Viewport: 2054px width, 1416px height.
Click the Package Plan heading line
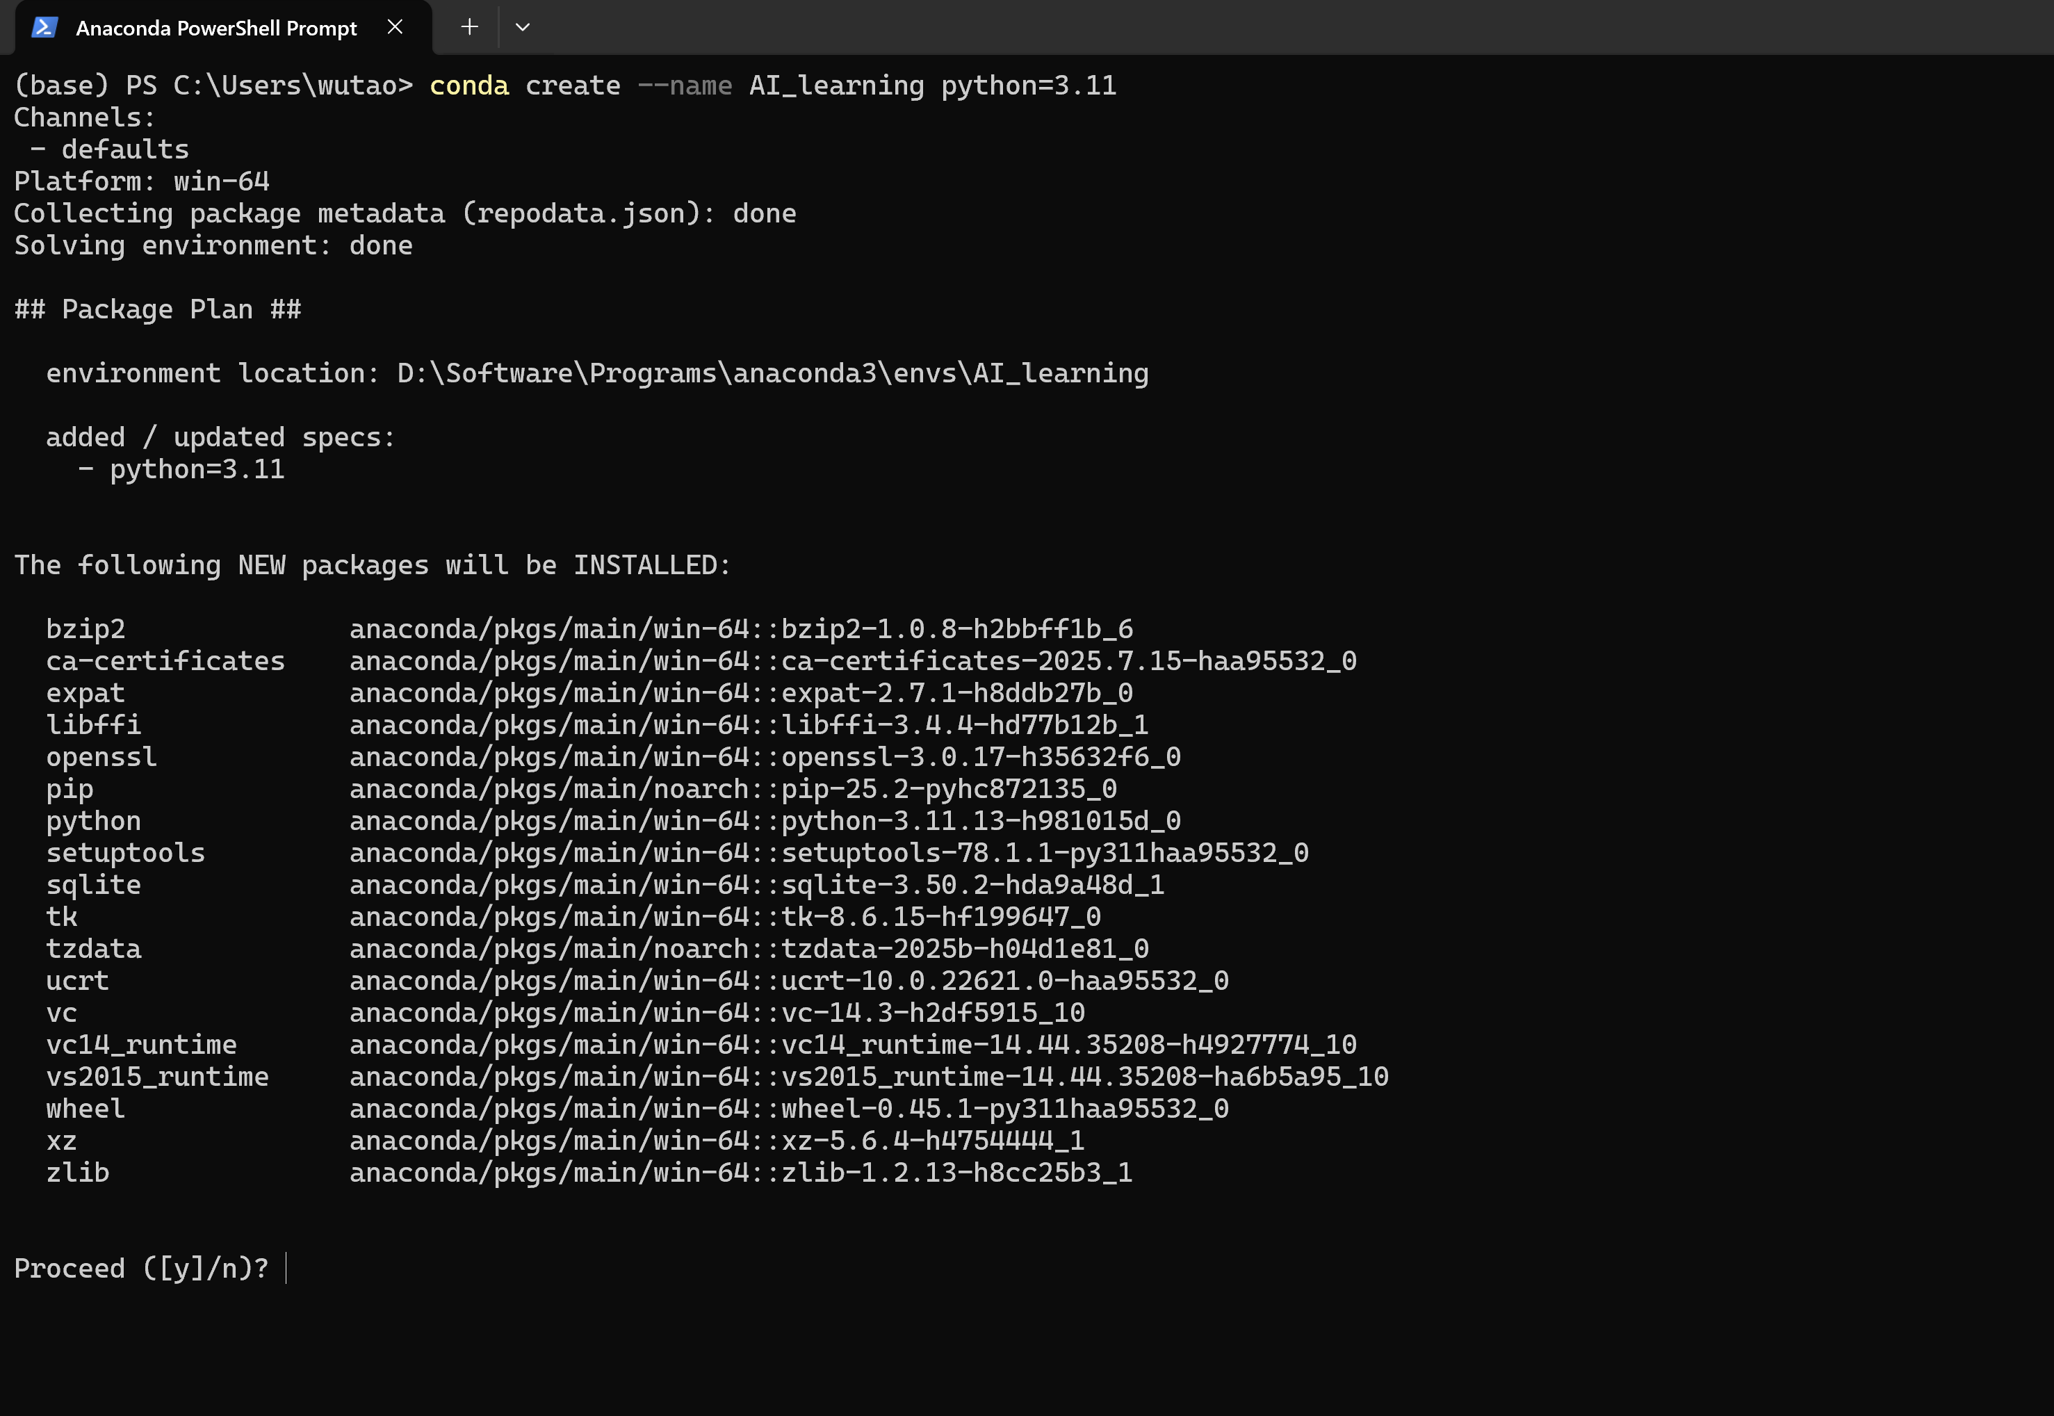[x=158, y=309]
